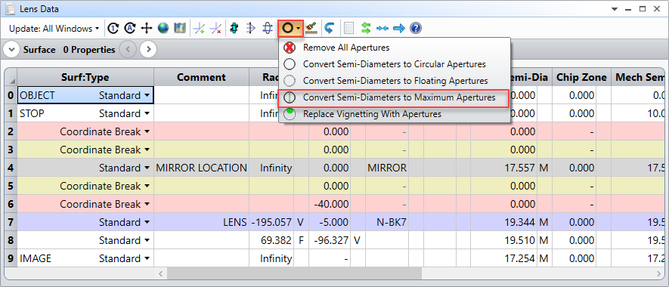
Task: Click the horizontal scrollbar thumb
Action: (294, 273)
